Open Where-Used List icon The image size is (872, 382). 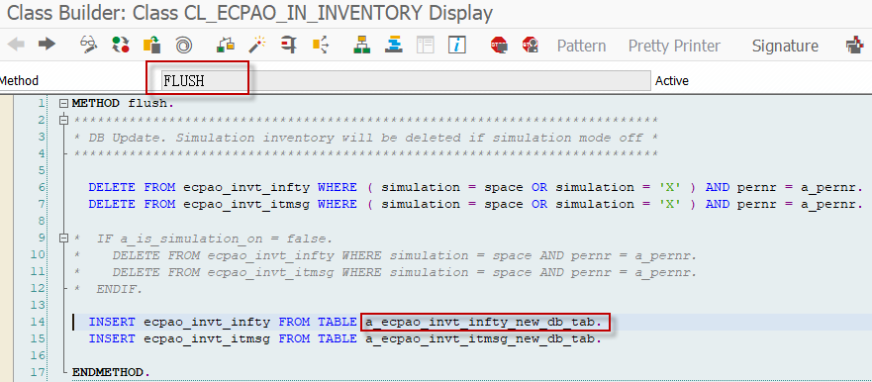[321, 45]
